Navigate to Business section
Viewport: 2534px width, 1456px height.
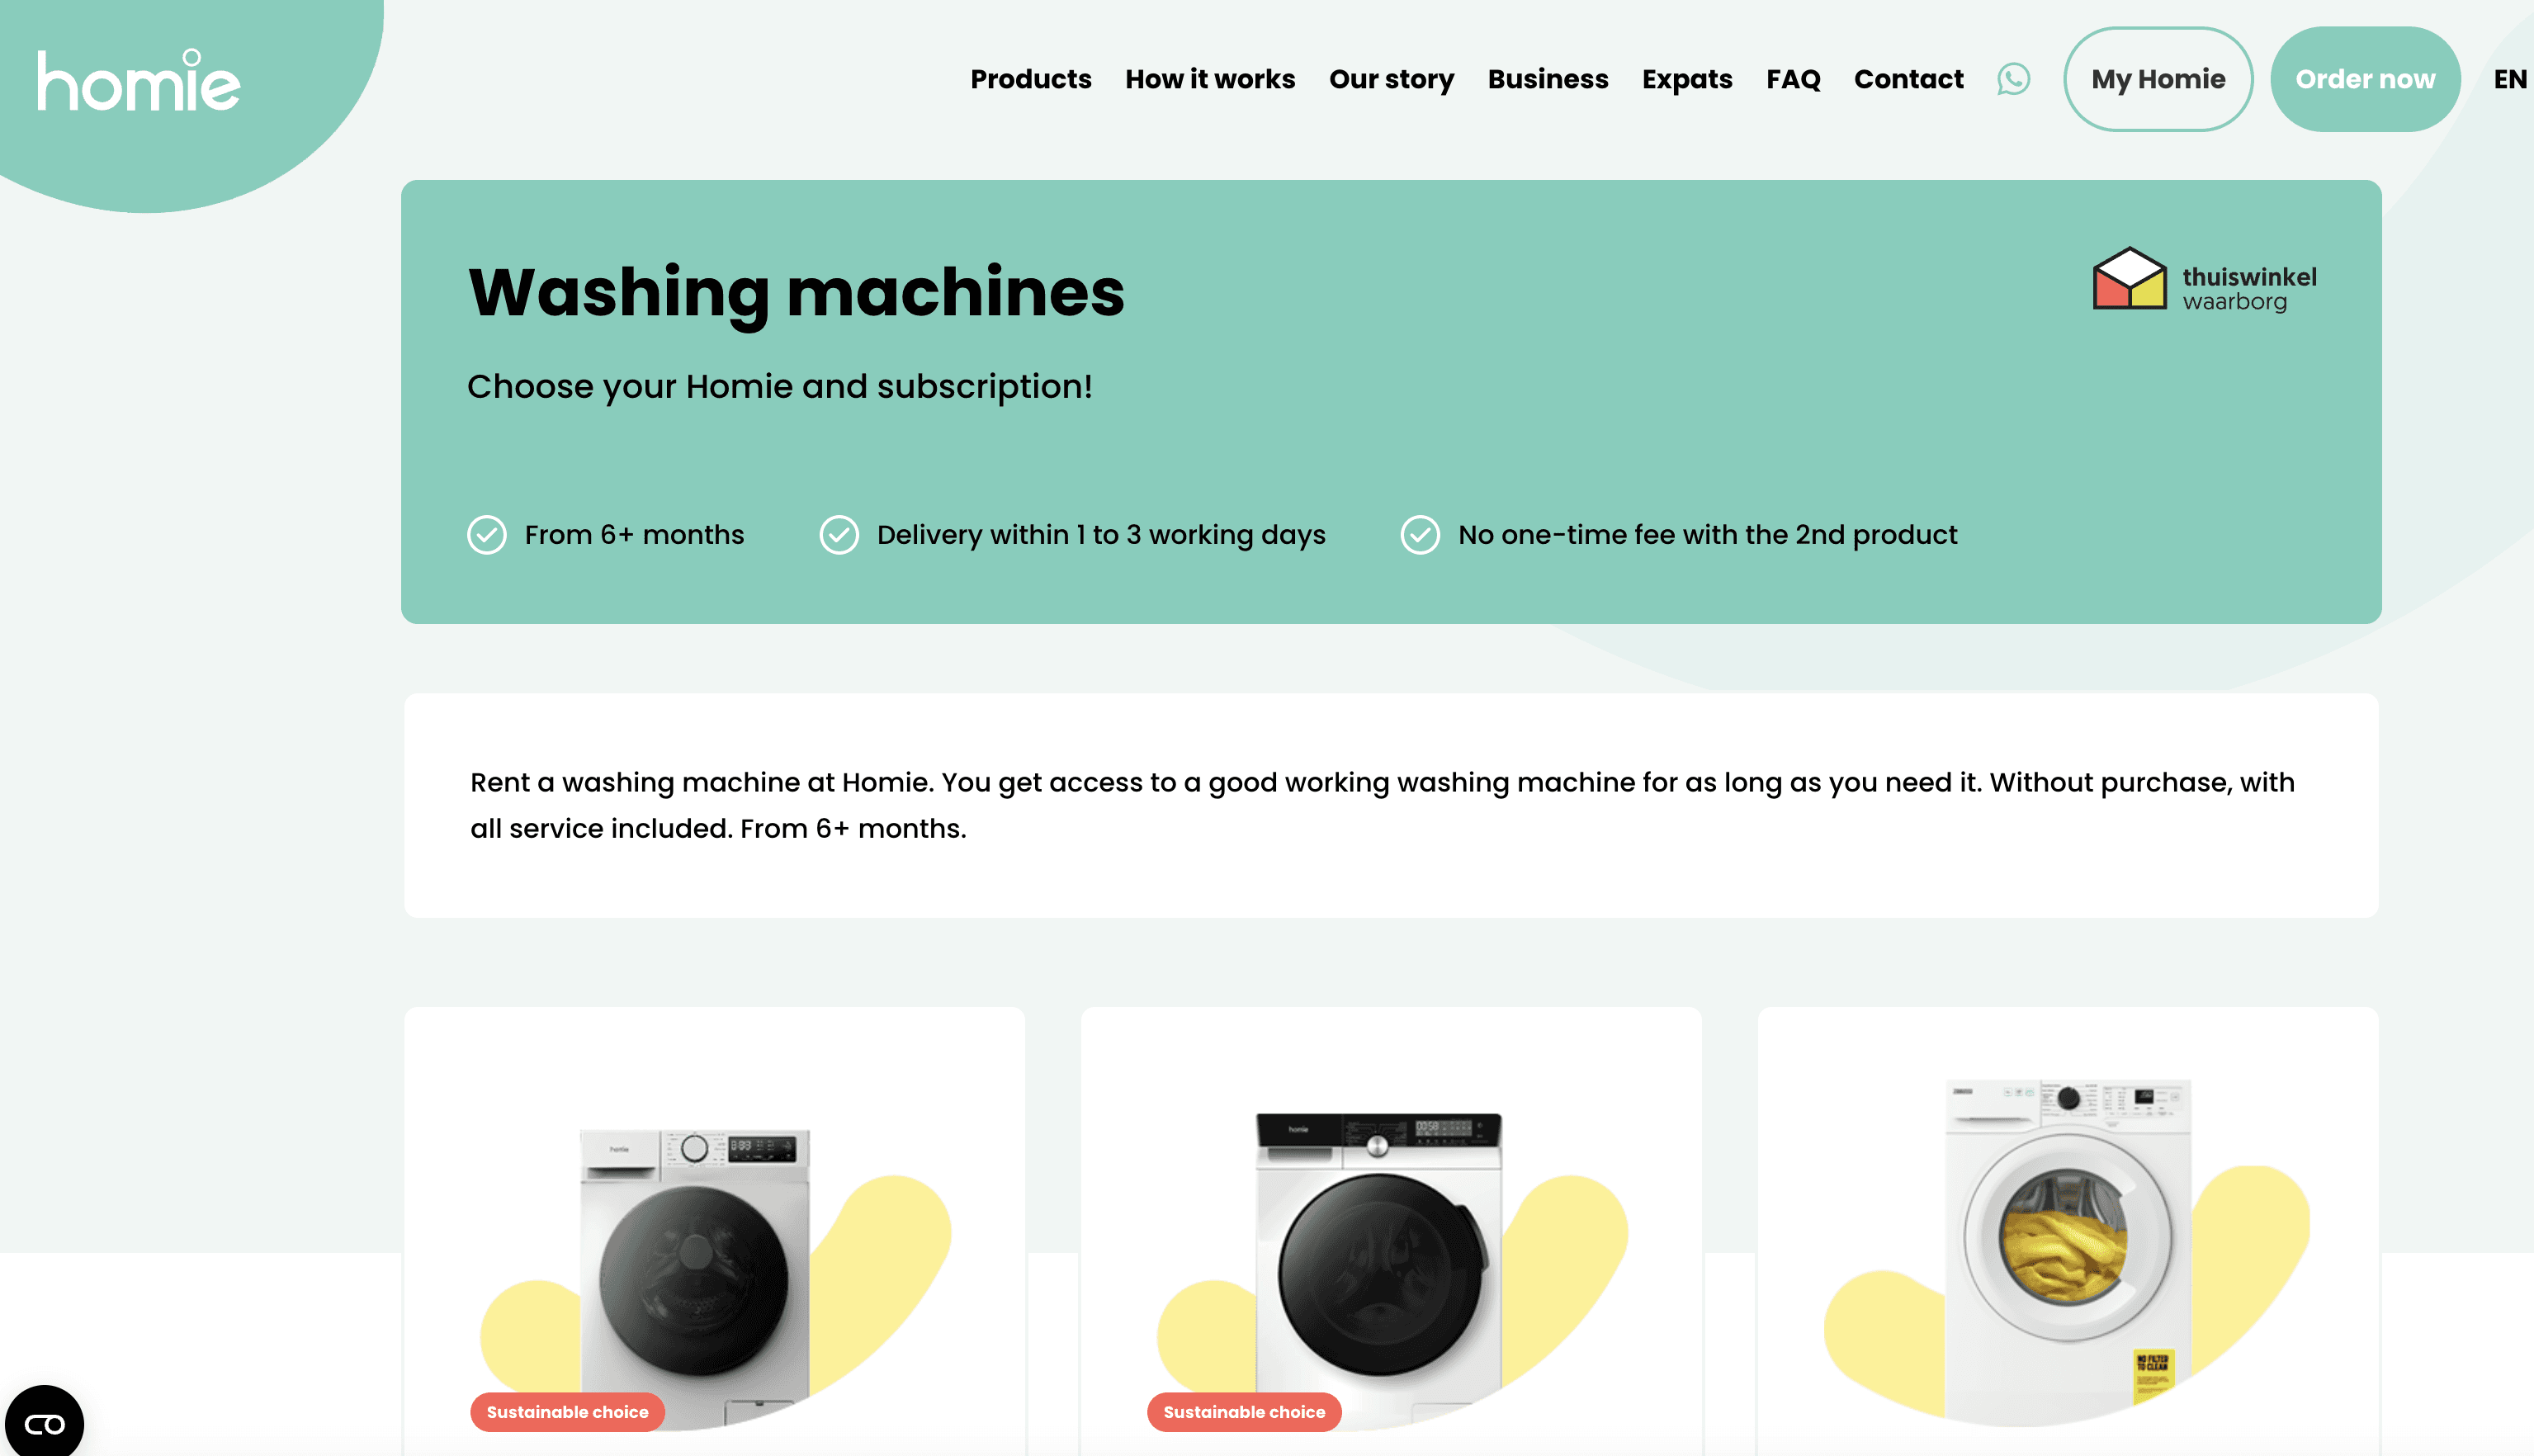1547,79
